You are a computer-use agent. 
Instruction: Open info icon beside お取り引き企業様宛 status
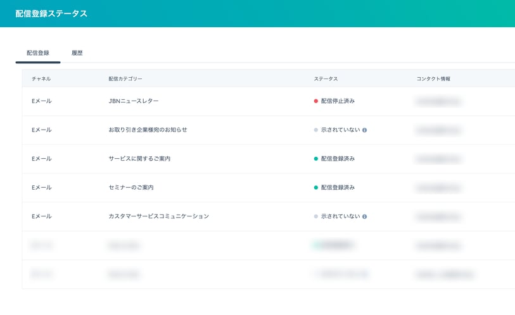coord(365,130)
